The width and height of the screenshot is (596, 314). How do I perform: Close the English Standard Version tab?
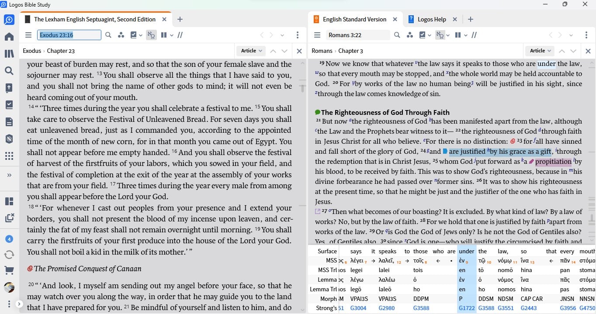tap(395, 19)
